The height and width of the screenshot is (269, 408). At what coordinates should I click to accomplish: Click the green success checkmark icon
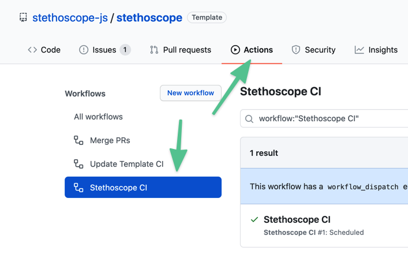point(254,220)
